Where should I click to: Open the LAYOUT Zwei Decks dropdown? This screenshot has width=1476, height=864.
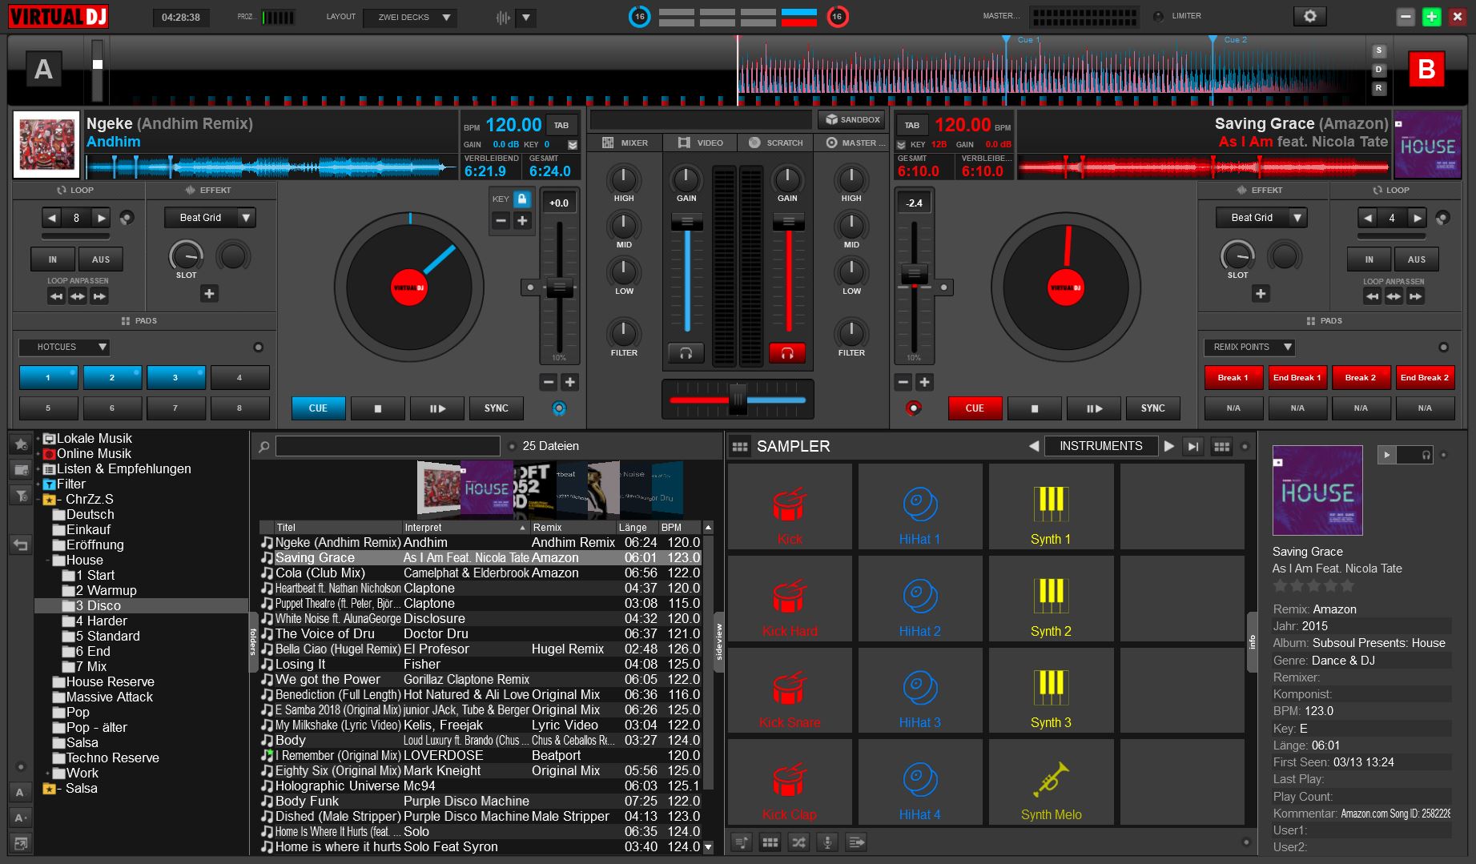pos(409,17)
